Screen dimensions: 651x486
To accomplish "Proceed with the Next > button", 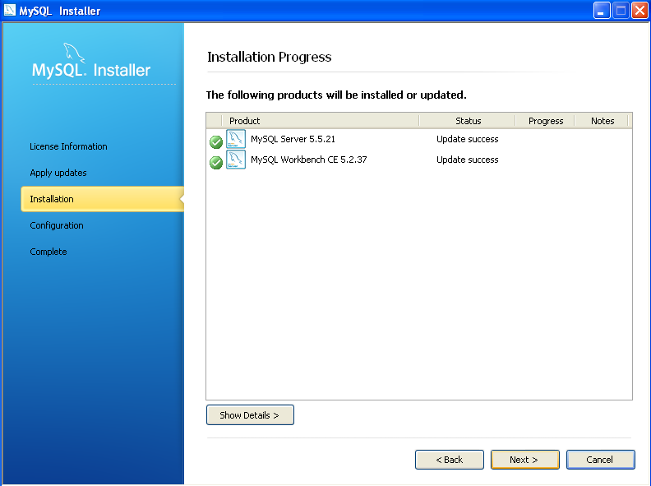I will click(x=524, y=460).
